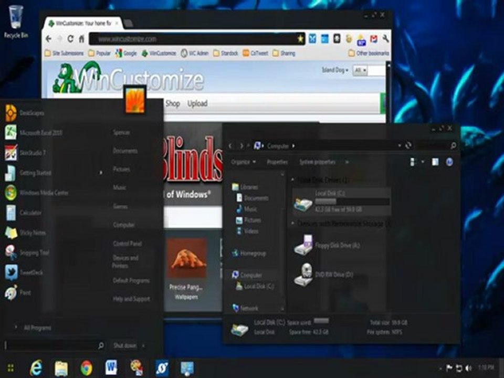The height and width of the screenshot is (378, 504).
Task: Click System properties in Explorer toolbar
Action: click(x=317, y=162)
